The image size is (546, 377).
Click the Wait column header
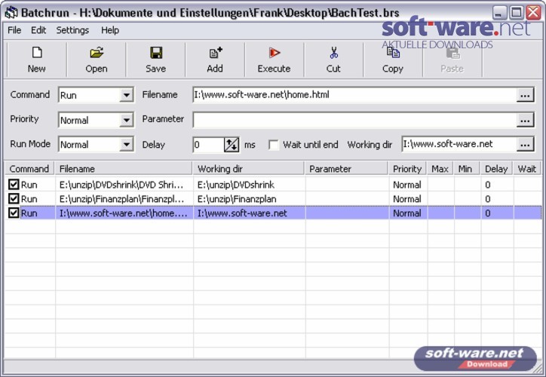tap(527, 169)
